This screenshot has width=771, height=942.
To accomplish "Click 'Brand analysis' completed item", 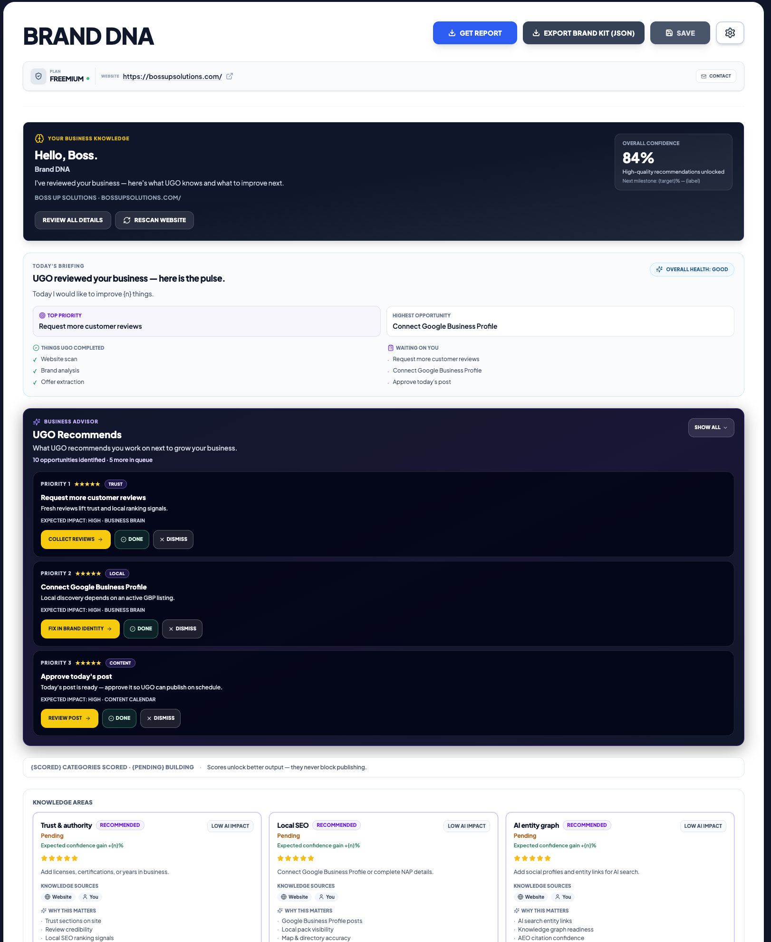I will [x=60, y=371].
